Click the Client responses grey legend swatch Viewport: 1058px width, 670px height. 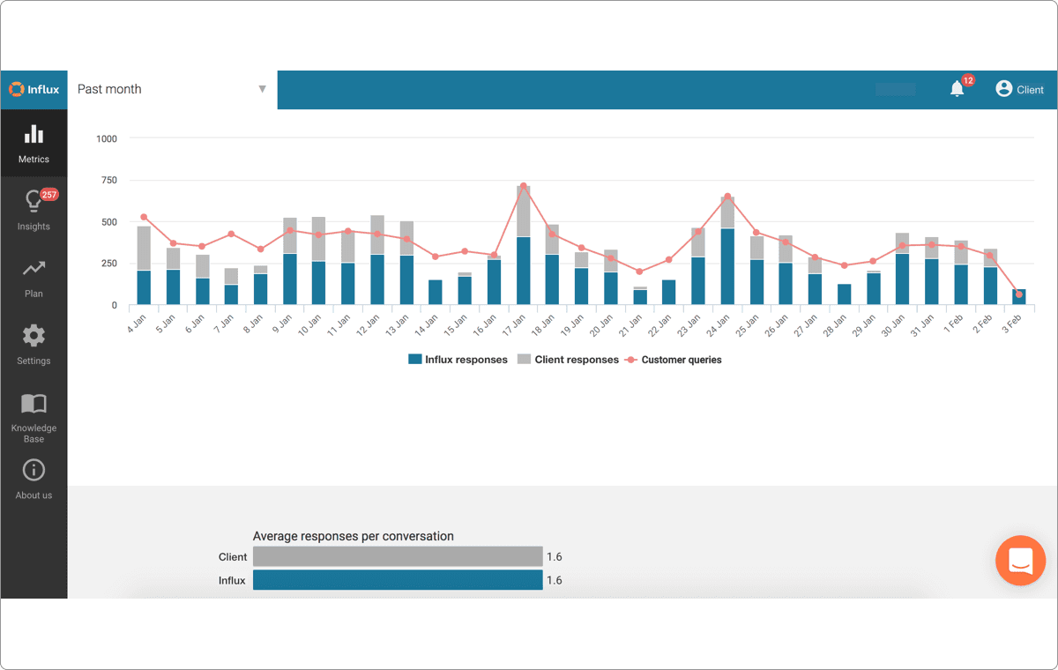click(524, 360)
